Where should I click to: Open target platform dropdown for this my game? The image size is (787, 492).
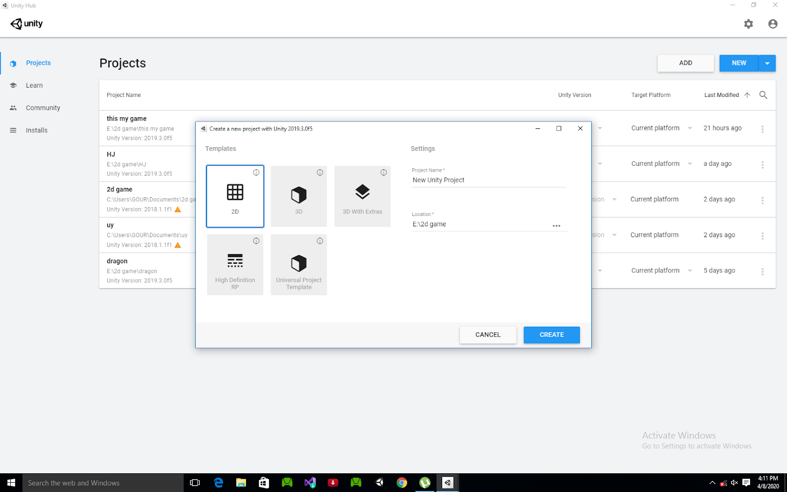tap(690, 128)
